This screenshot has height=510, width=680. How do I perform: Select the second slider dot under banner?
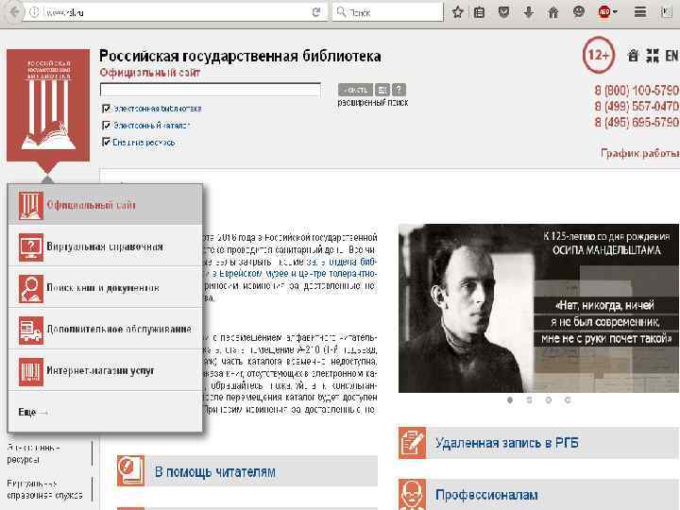pos(529,399)
